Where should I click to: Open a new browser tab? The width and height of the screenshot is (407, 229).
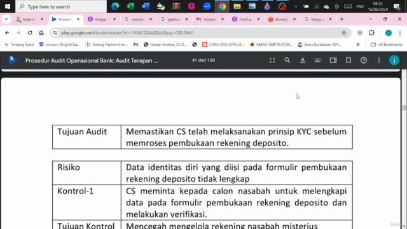coord(342,19)
